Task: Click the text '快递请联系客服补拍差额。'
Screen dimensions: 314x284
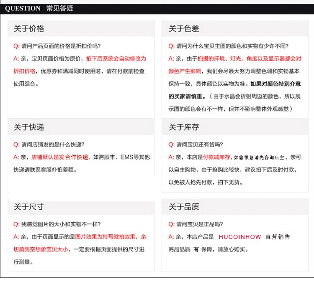Action: pos(45,170)
